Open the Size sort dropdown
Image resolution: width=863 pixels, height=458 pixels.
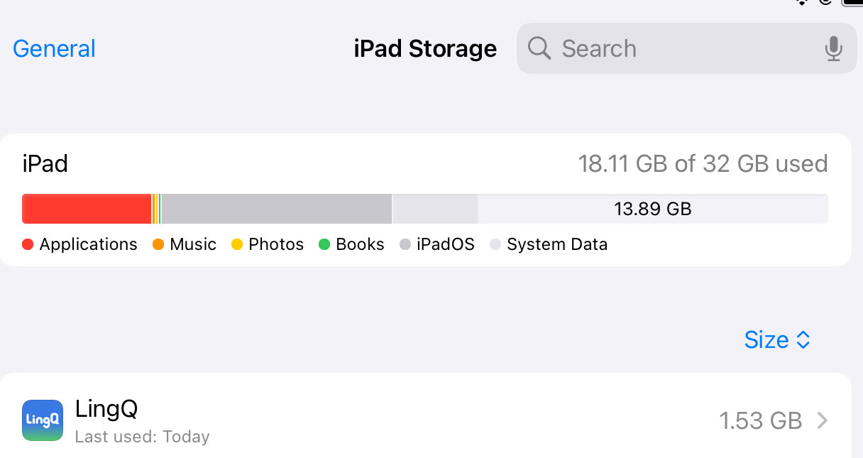click(777, 340)
